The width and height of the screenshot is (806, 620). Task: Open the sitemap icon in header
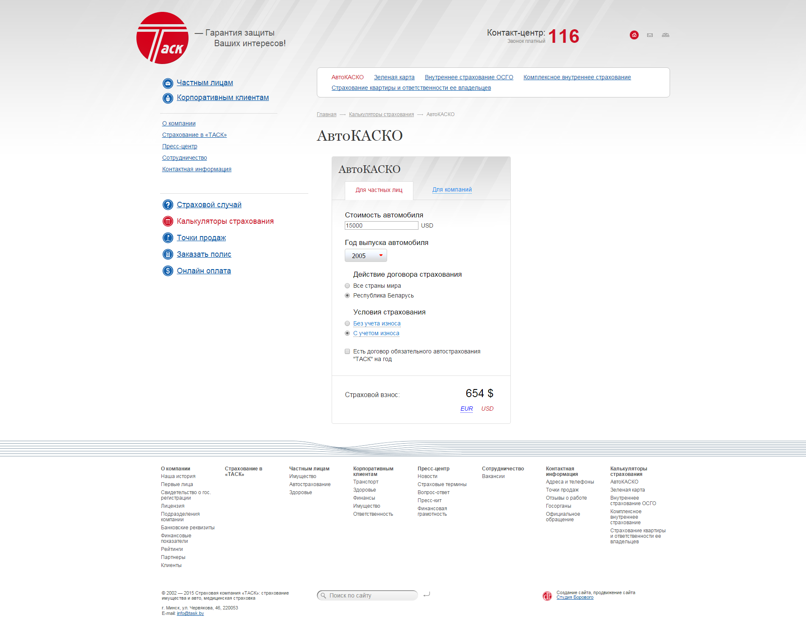[x=665, y=35]
